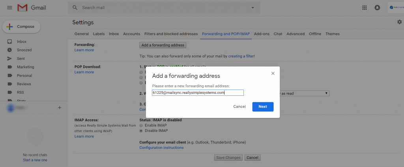Switch to the Themes tab
The width and height of the screenshot is (404, 167).
click(x=332, y=34)
